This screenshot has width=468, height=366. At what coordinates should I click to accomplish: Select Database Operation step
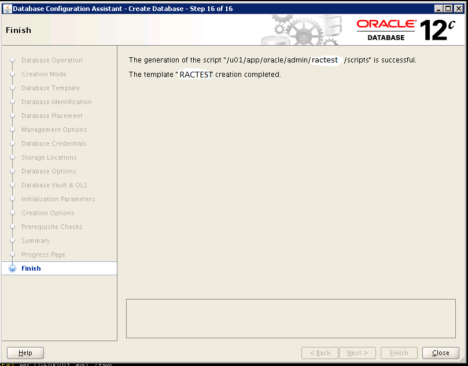point(52,60)
